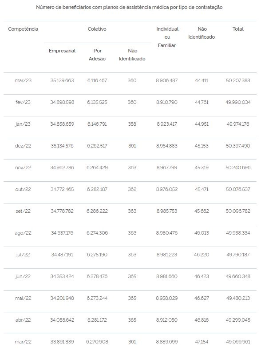Screen dimensions: 261x351
Task: Click the Por Adesão column header
Action: point(97,55)
